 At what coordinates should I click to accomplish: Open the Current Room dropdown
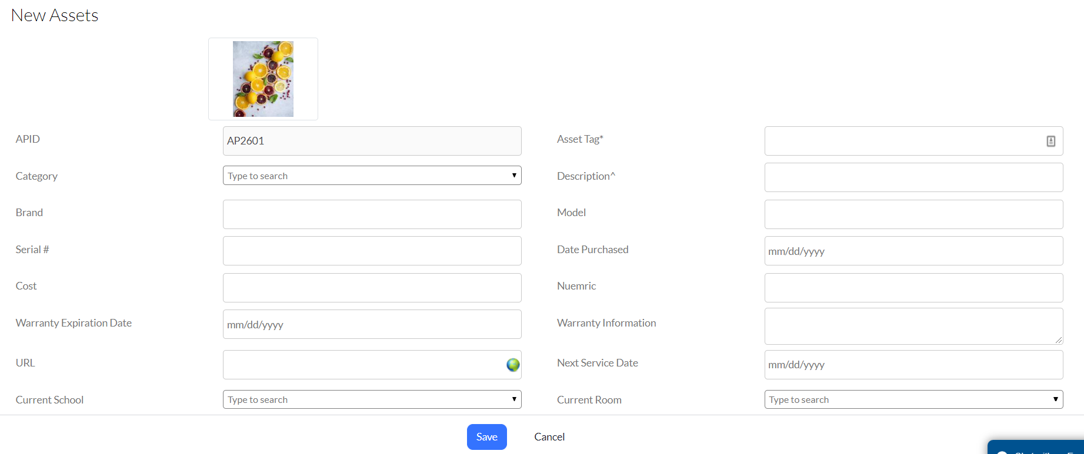pos(913,399)
